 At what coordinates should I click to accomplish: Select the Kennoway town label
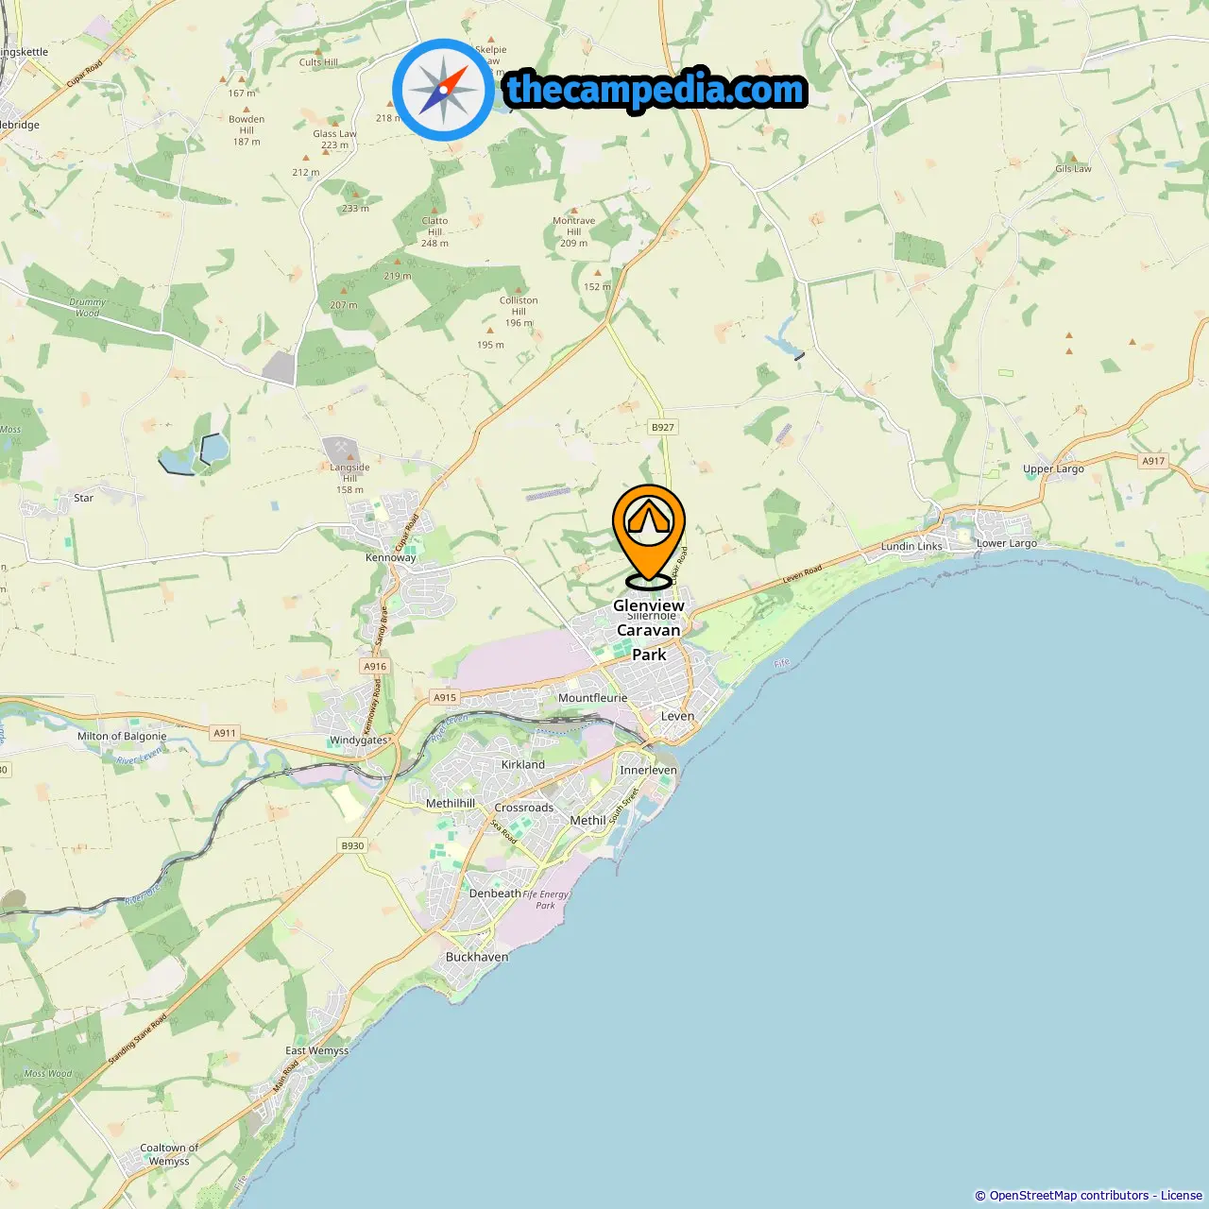(x=391, y=557)
